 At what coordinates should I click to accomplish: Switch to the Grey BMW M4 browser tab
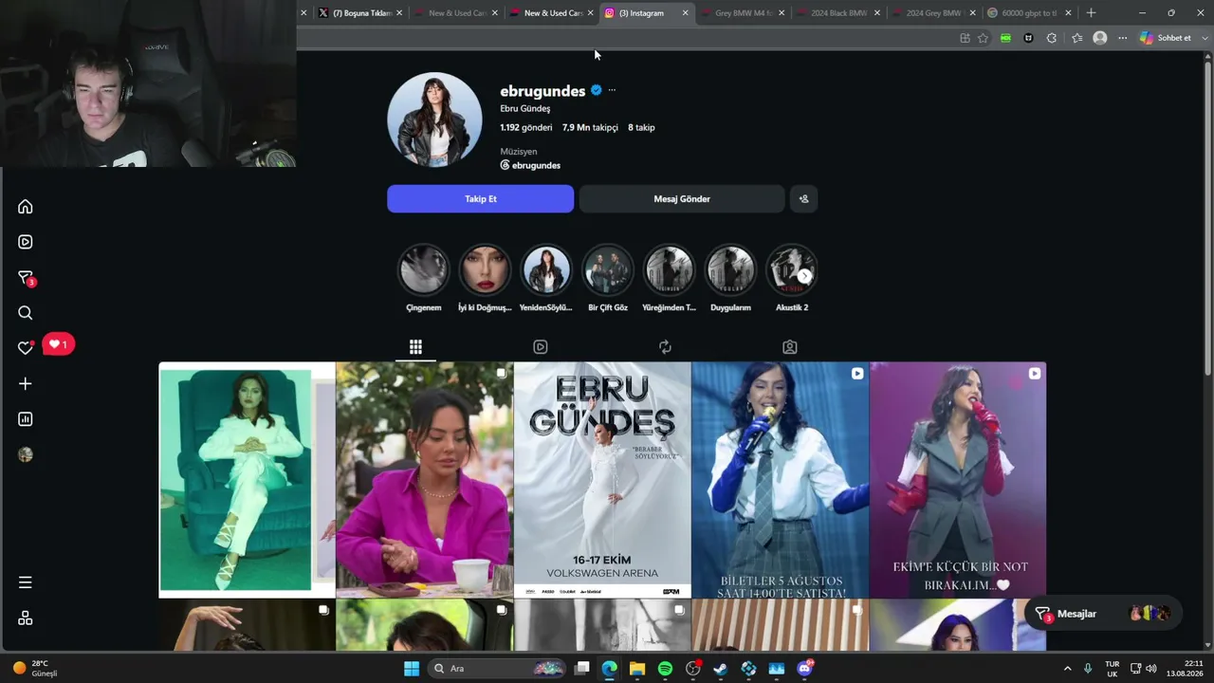click(x=745, y=13)
